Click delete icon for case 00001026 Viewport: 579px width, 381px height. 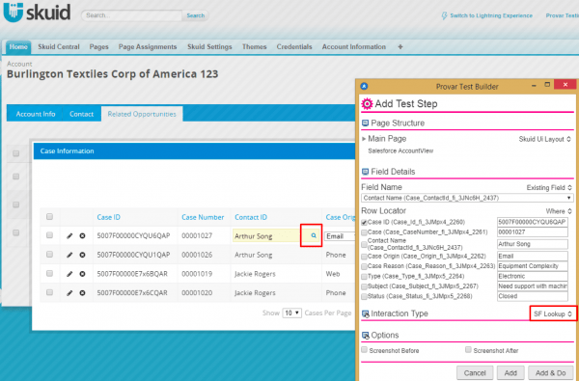coord(82,255)
